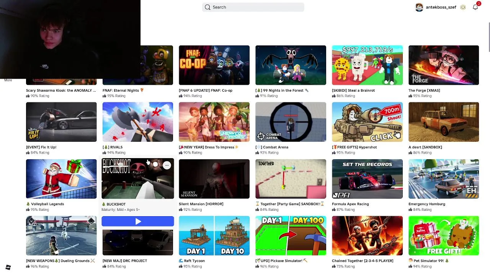Viewport: 490px width, 275px height.
Task: Click the page's vertical scrollbar thumb
Action: coord(489,37)
